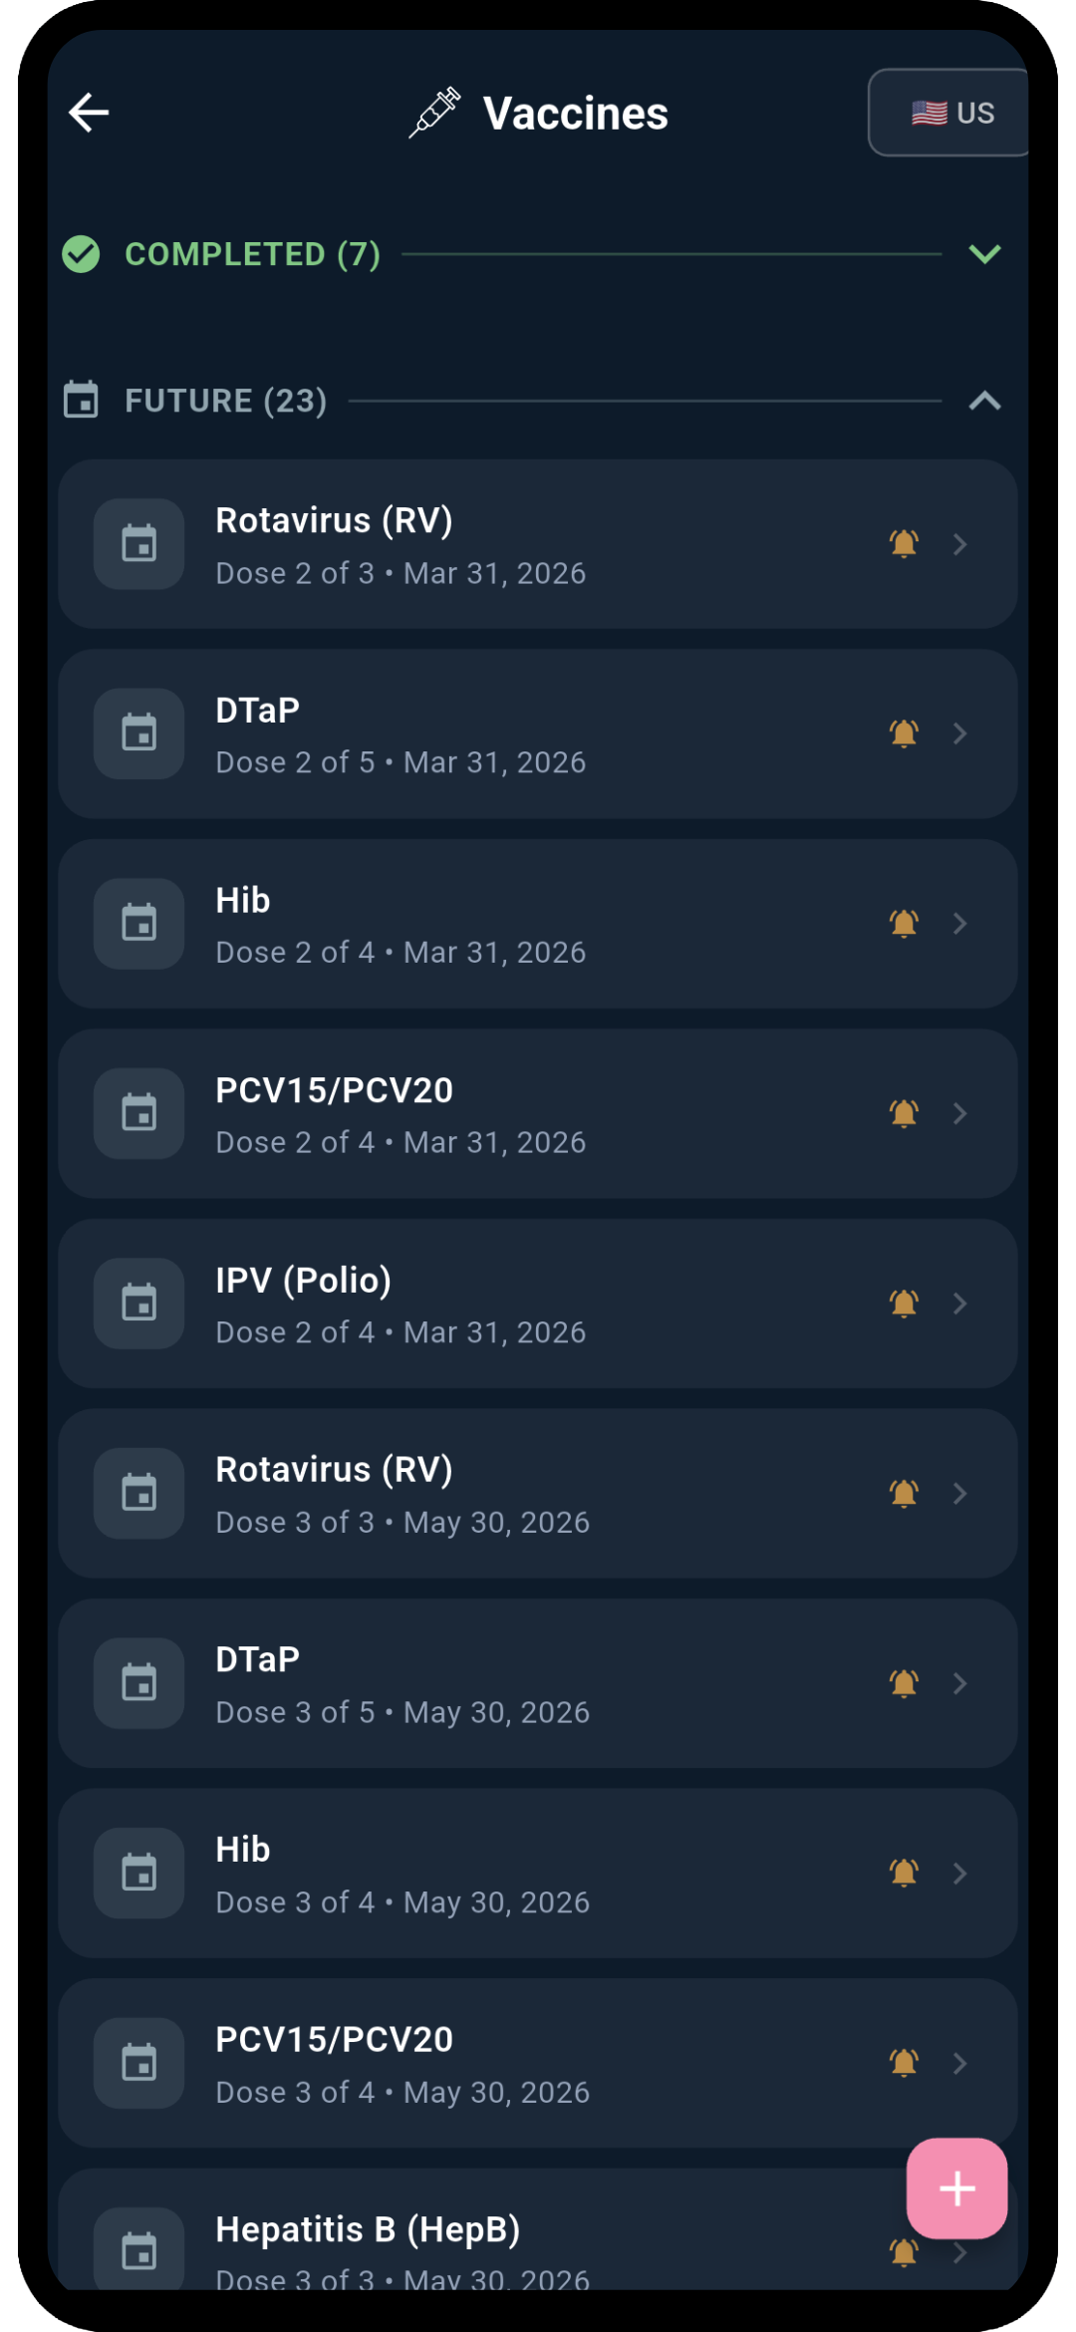The image size is (1076, 2332).
Task: Expand the Completed section chevron
Action: point(984,254)
